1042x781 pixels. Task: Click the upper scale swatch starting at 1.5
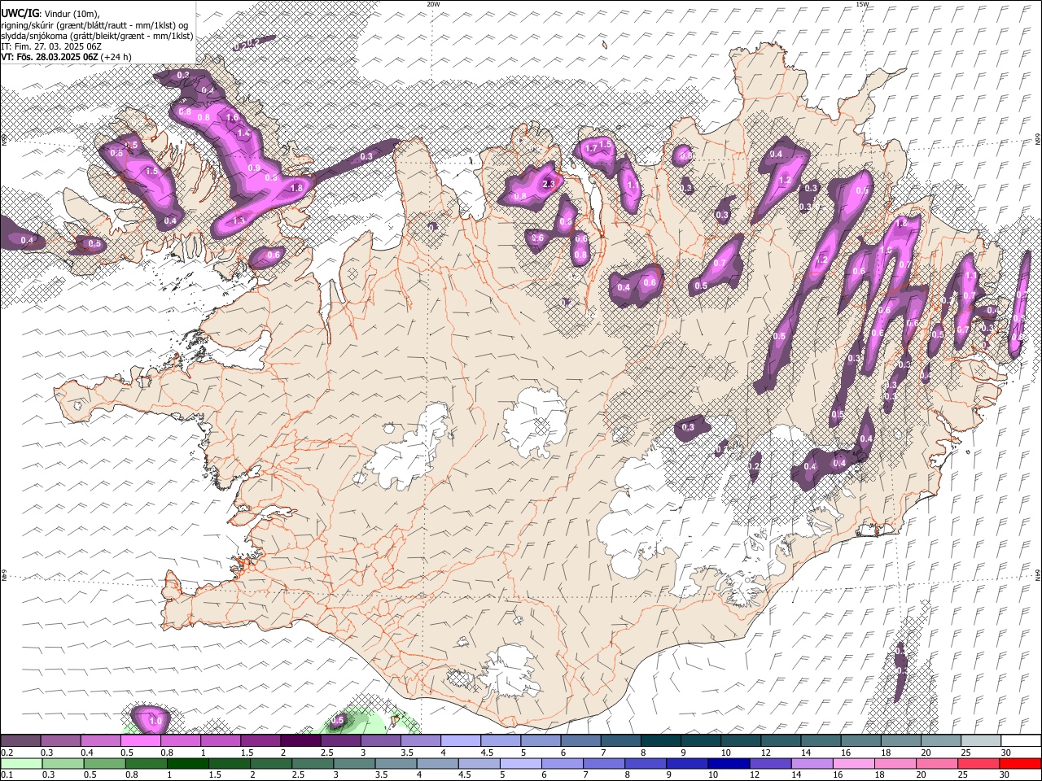coord(260,741)
